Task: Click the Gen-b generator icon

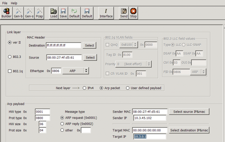Action: [x=18, y=13]
